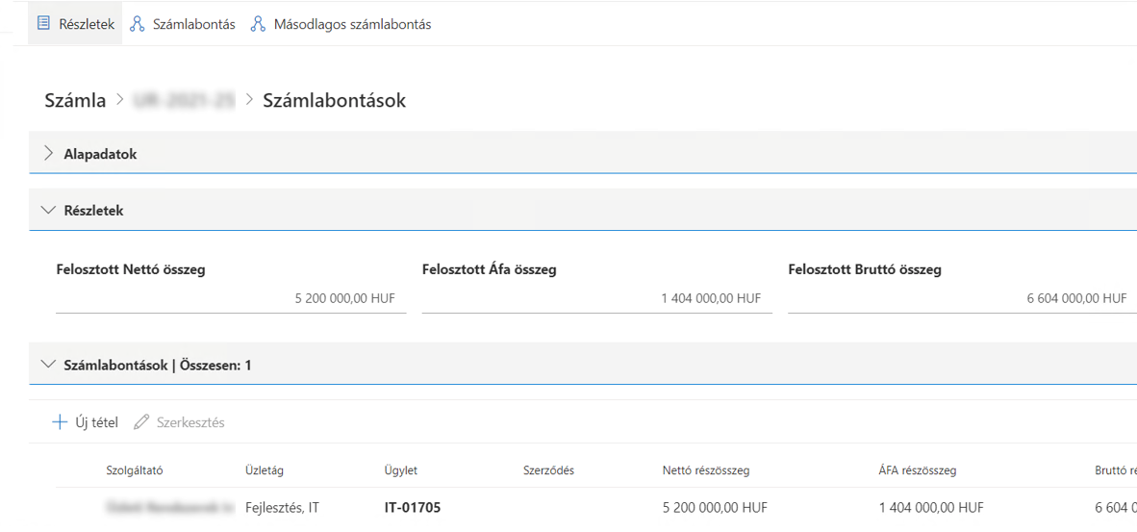
Task: Open the Másodlagos számlabontás tab
Action: pos(352,24)
